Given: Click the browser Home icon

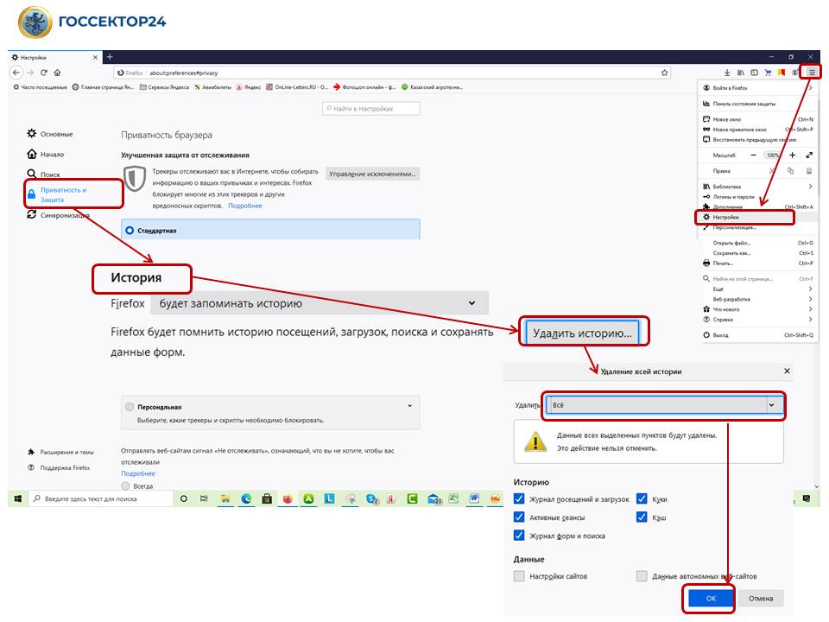Looking at the screenshot, I should pos(57,73).
